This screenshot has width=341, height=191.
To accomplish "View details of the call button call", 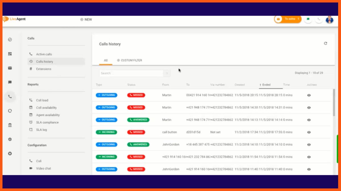I will tap(309, 132).
